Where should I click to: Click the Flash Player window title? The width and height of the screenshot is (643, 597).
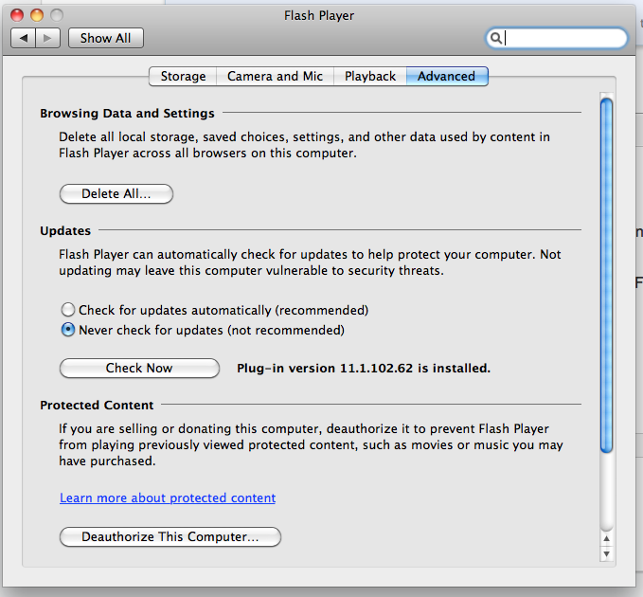pos(319,15)
